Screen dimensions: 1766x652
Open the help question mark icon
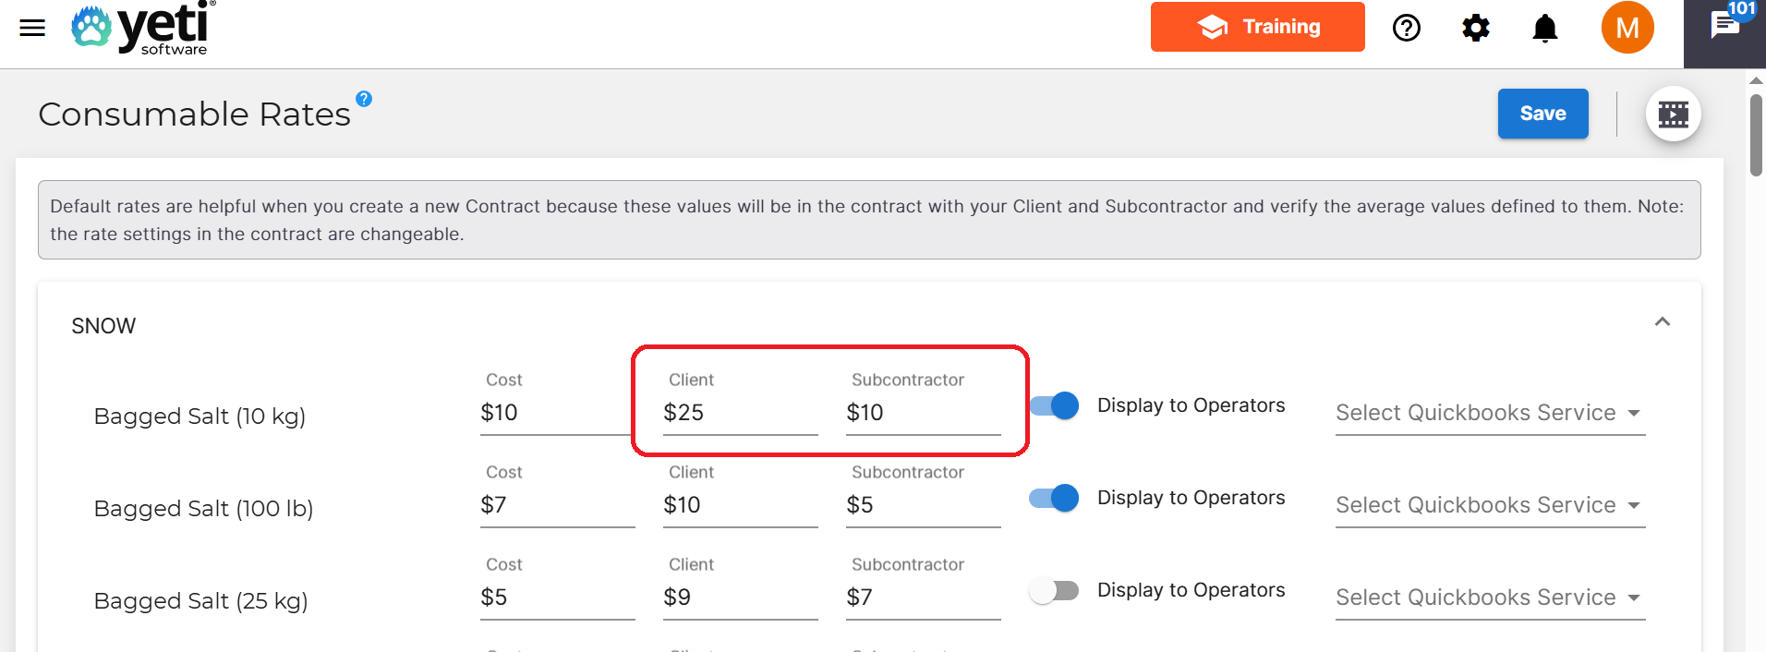tap(1406, 28)
